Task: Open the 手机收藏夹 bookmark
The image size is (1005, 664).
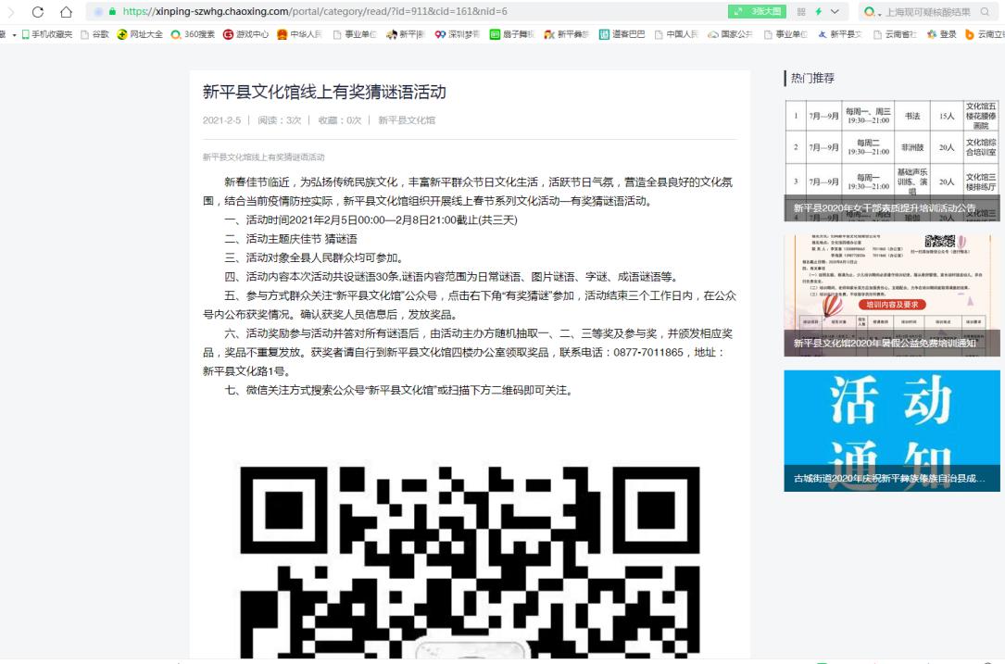Action: (47, 34)
